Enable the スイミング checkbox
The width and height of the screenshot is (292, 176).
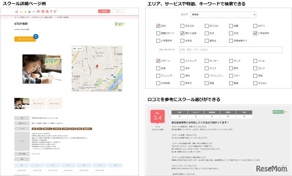point(182,61)
